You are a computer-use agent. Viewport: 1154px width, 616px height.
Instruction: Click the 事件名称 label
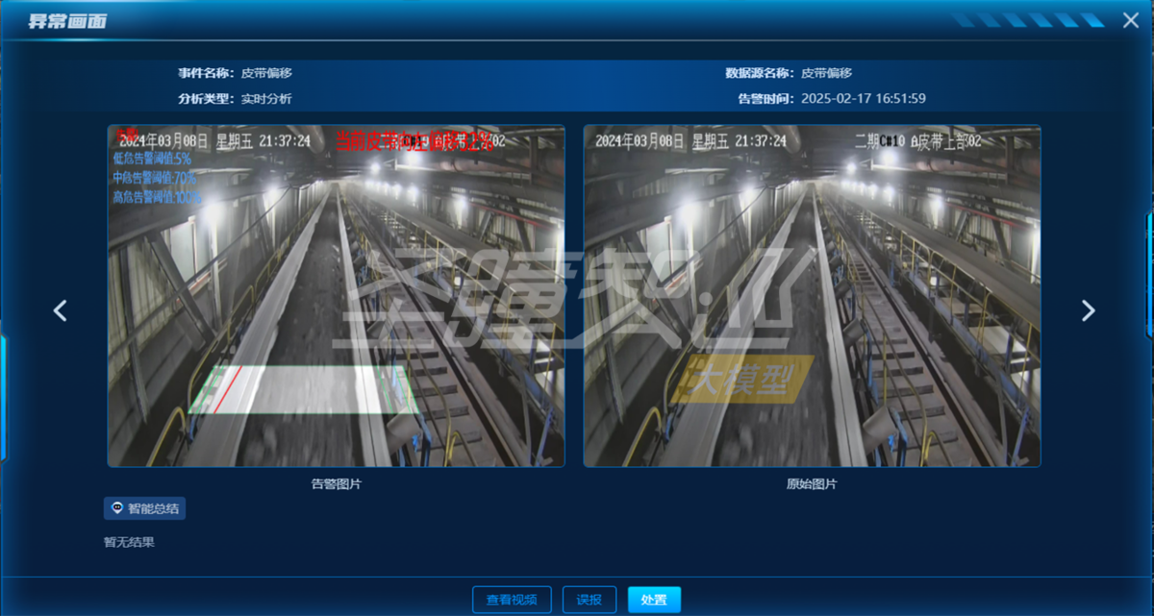pos(207,73)
